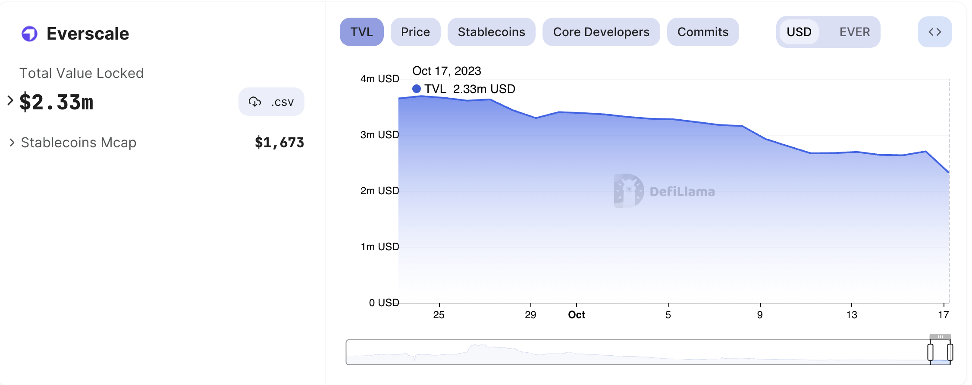Screen dimensions: 972x385
Task: Enable the Core Developers chart metric
Action: coord(601,32)
